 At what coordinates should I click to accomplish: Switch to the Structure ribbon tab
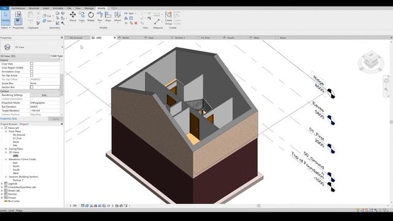pyautogui.click(x=34, y=8)
